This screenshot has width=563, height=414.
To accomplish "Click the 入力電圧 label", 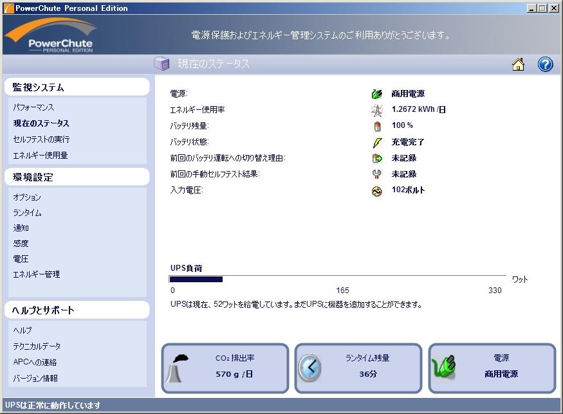I will 187,190.
